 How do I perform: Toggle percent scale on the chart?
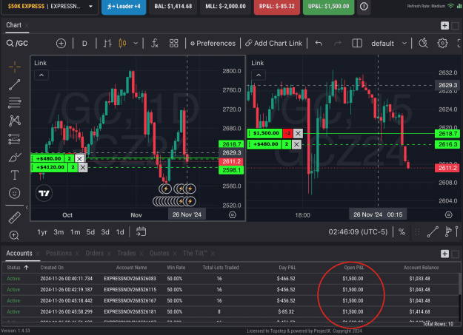402,231
